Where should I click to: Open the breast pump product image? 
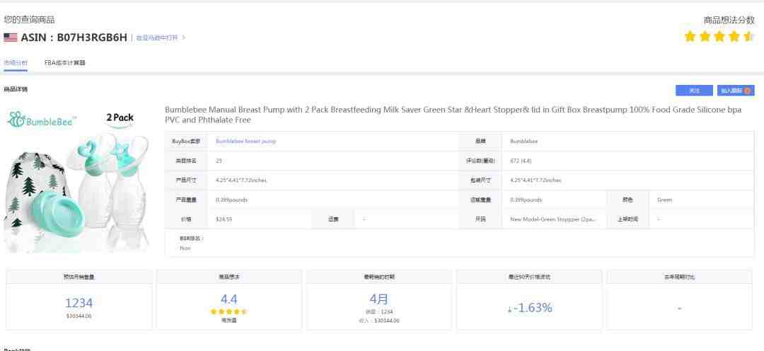click(76, 180)
